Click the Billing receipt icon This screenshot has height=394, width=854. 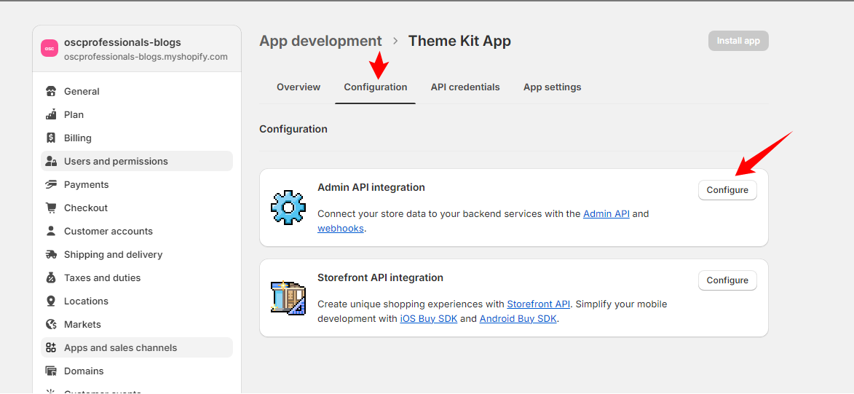click(51, 138)
